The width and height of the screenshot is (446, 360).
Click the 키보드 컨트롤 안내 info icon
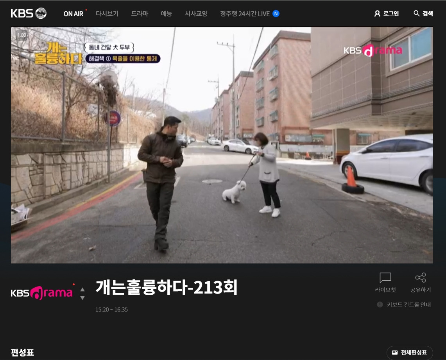380,304
